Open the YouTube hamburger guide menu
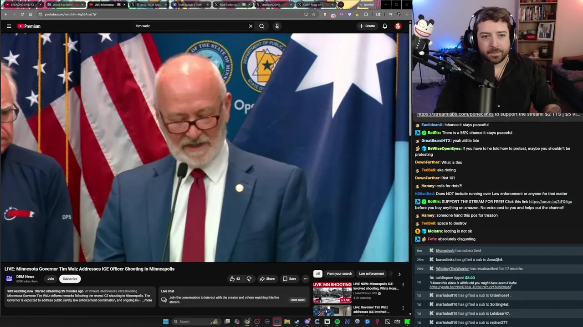This screenshot has width=583, height=327. pyautogui.click(x=9, y=26)
